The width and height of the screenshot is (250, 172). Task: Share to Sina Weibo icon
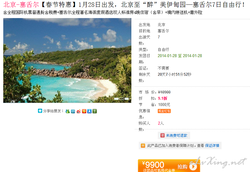tap(79, 111)
